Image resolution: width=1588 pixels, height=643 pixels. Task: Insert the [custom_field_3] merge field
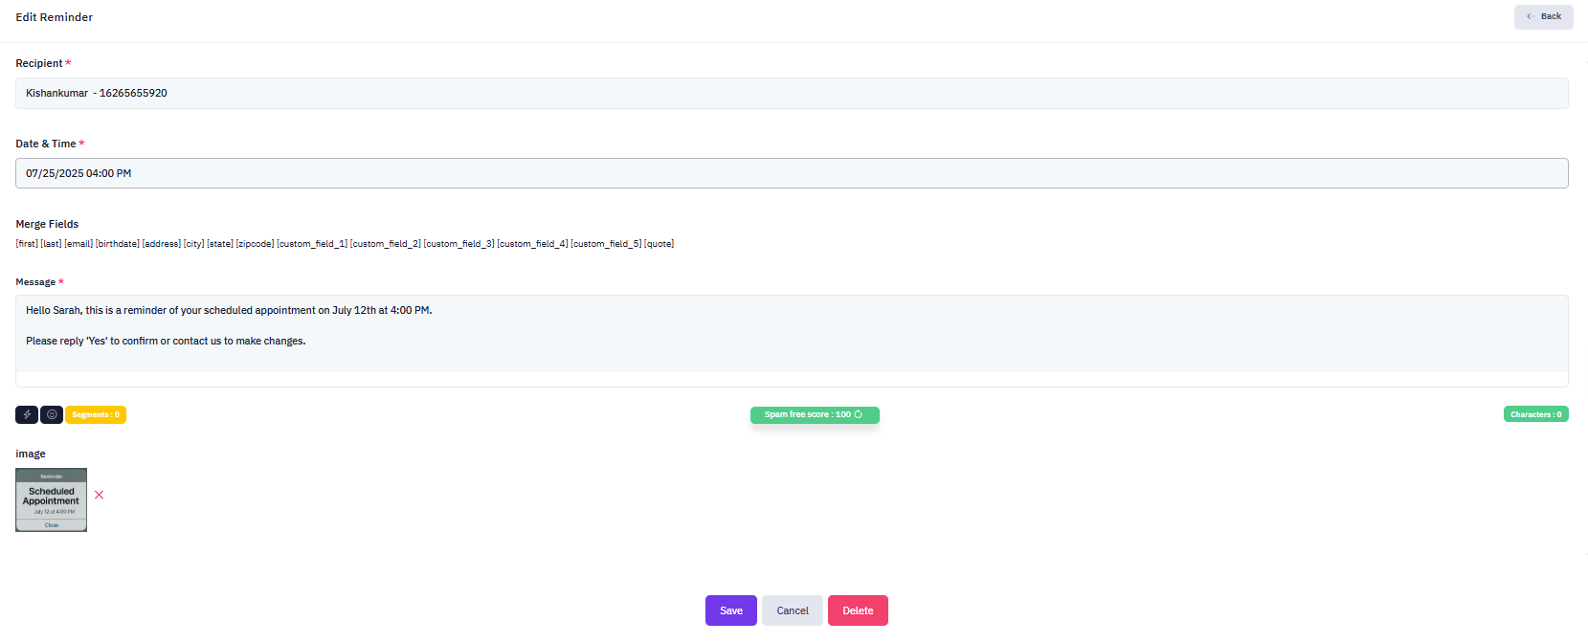click(459, 244)
